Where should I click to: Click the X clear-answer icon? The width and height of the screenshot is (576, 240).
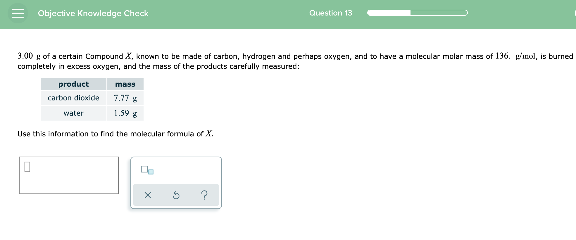pyautogui.click(x=147, y=195)
